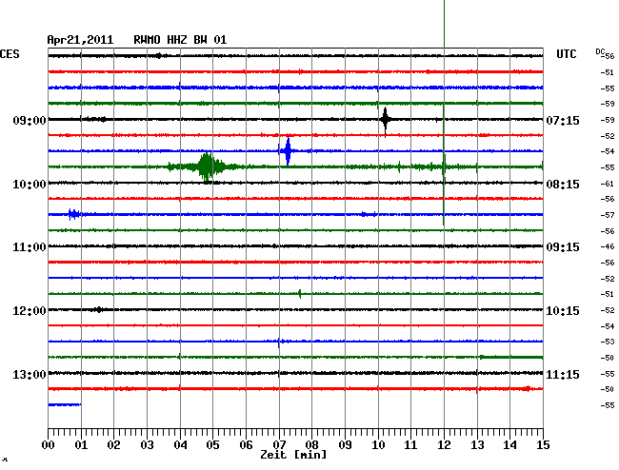Click the blue spike event near minute 07

pyautogui.click(x=288, y=150)
